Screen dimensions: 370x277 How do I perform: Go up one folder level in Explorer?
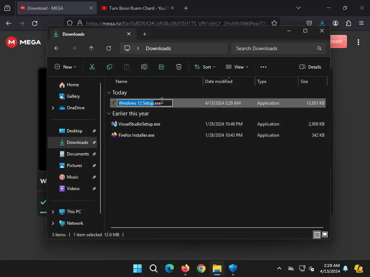click(91, 48)
